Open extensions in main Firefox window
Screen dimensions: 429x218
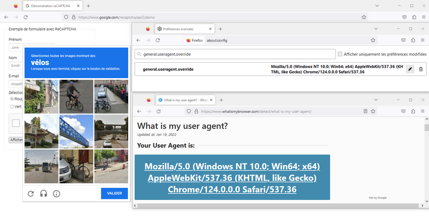[x=414, y=17]
